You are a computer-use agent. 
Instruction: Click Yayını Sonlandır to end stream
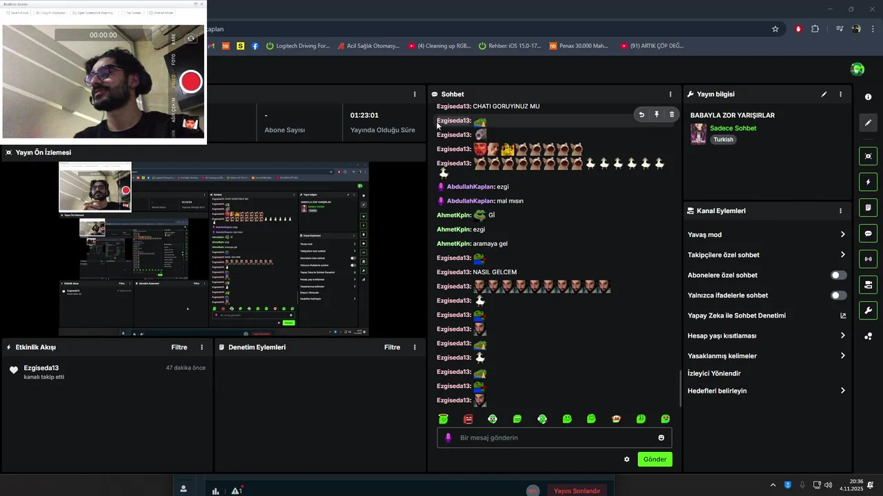(577, 490)
